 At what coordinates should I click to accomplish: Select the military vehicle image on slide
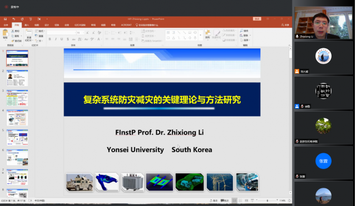(80, 182)
